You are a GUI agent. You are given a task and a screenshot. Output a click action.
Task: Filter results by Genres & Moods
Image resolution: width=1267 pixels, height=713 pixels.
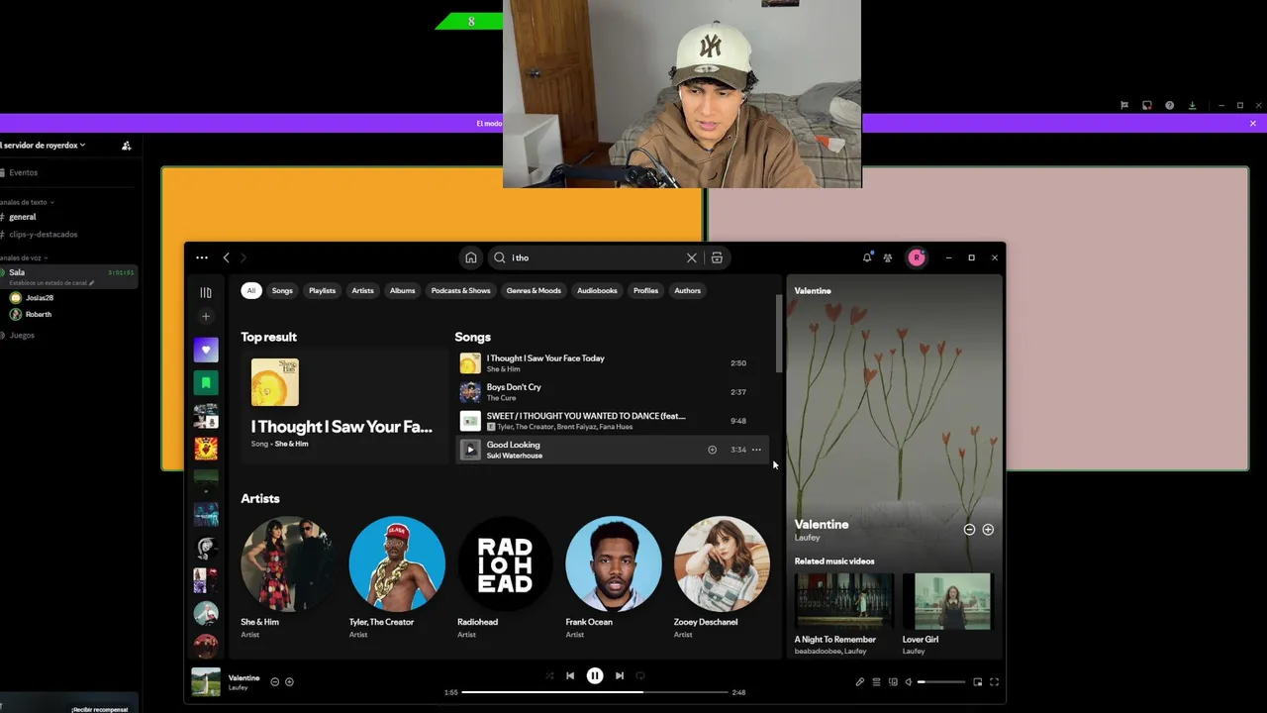point(534,291)
